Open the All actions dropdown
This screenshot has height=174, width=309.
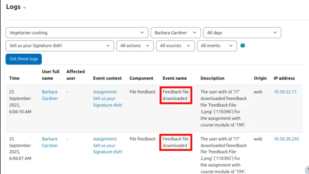135,46
